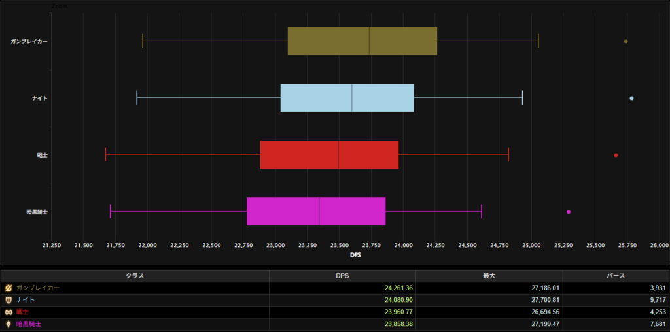Click the 戦士 class icon in table
670x332 pixels.
(x=9, y=312)
